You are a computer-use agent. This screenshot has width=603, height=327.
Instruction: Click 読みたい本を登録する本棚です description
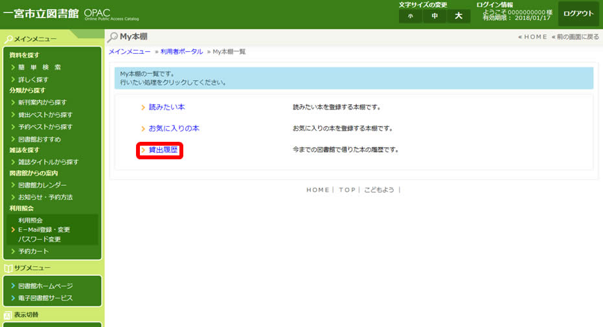(337, 107)
